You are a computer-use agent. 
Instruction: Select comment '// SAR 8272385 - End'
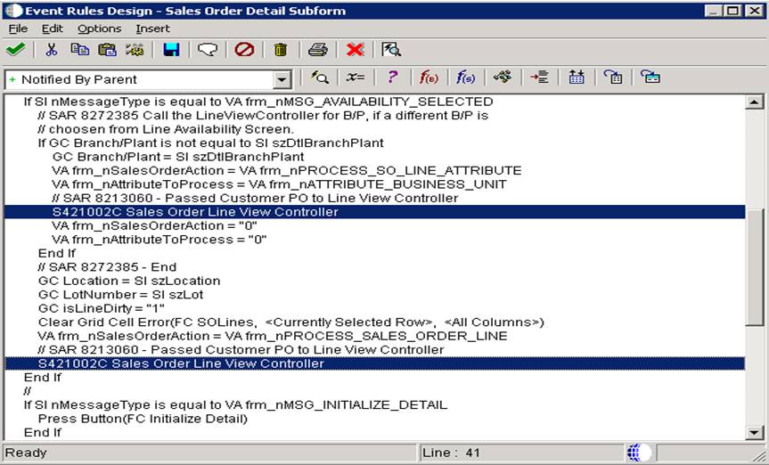tap(108, 267)
